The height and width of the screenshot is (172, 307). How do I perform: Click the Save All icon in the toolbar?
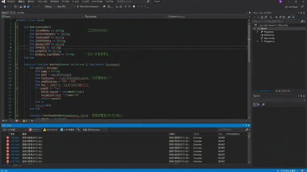click(28, 7)
